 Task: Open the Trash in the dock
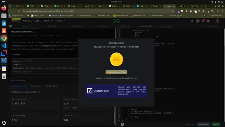pyautogui.click(x=4, y=76)
